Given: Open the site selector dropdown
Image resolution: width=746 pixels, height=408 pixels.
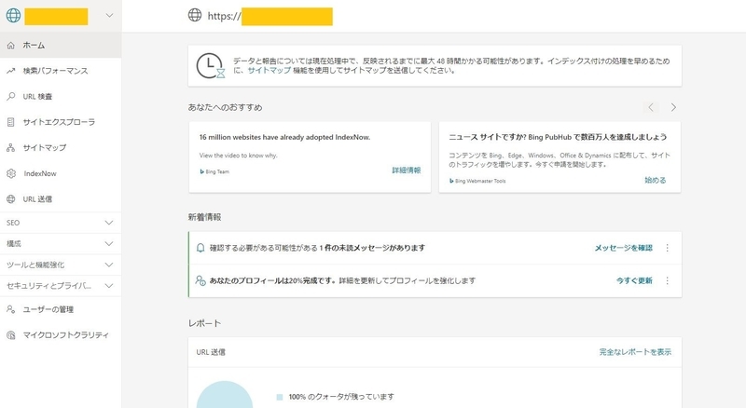Looking at the screenshot, I should pyautogui.click(x=109, y=15).
